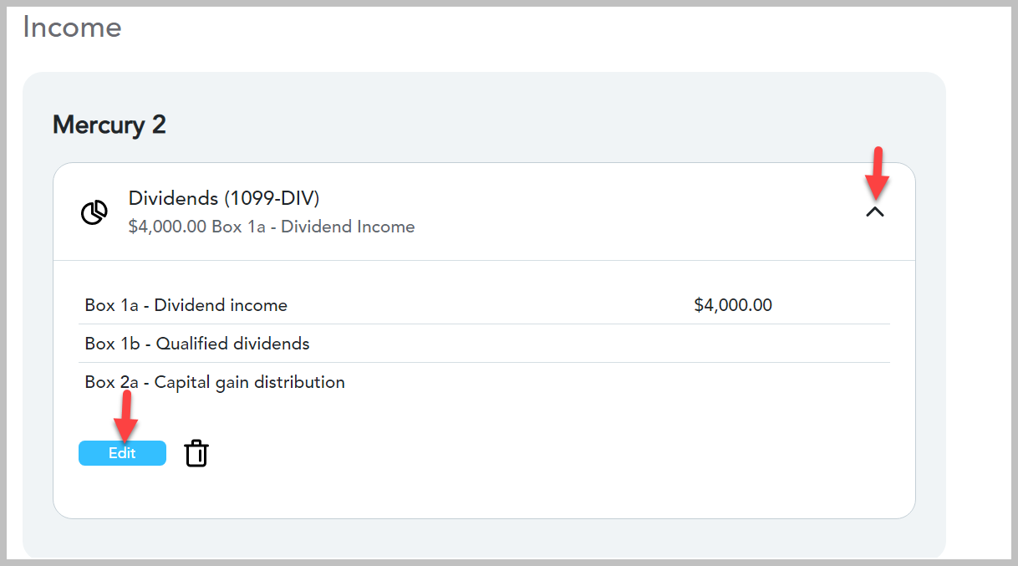Click empty amount cell for Capital gain distribution
This screenshot has width=1018, height=566.
tap(733, 382)
